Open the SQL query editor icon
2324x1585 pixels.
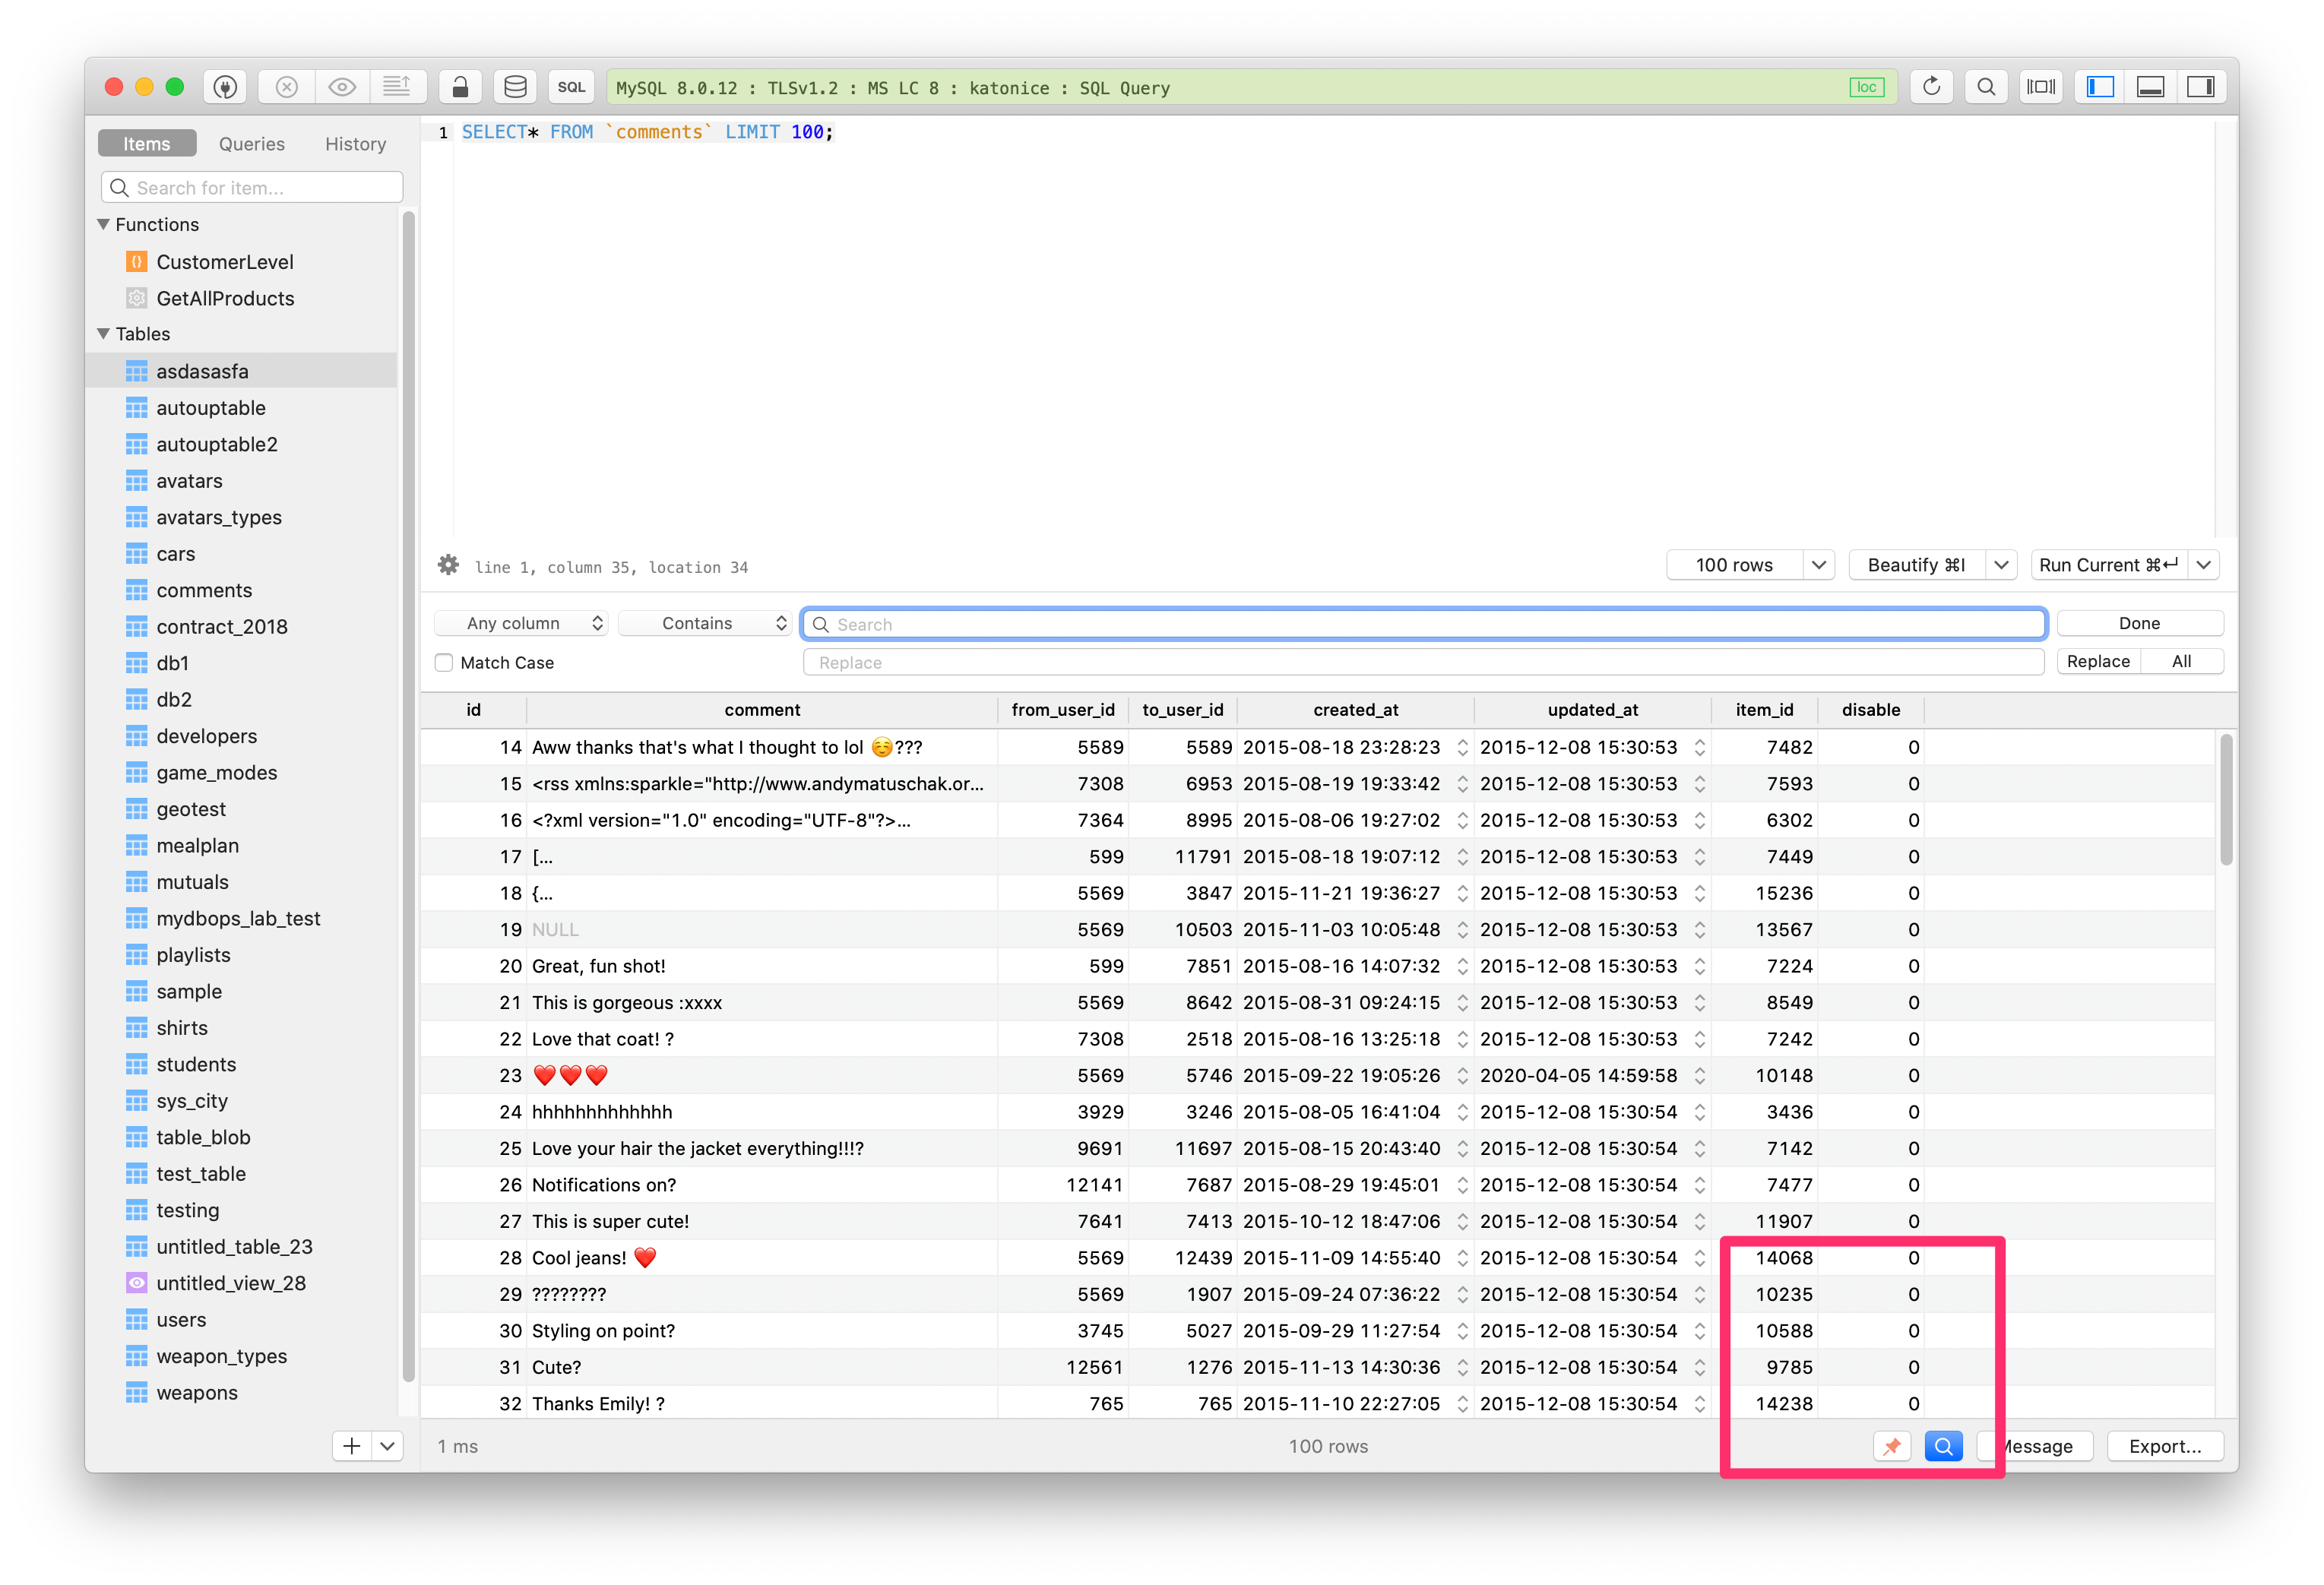pyautogui.click(x=571, y=87)
